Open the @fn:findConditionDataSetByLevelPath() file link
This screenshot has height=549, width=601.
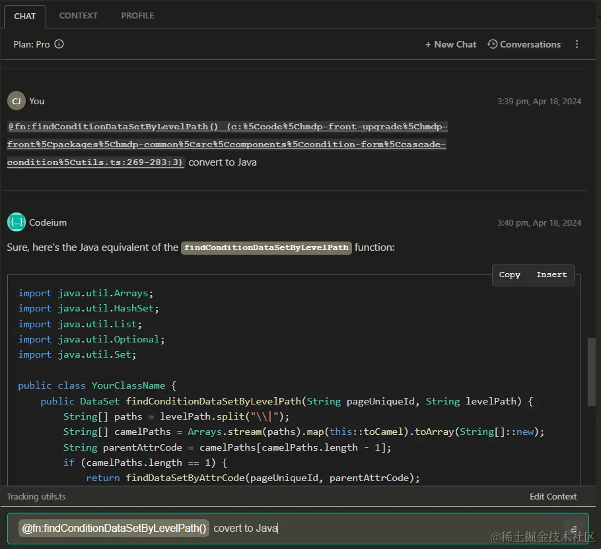pos(227,145)
